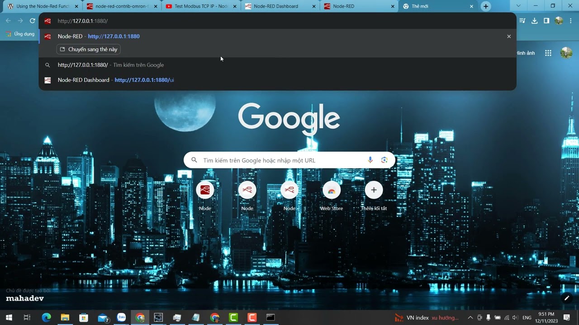This screenshot has height=325, width=579.
Task: Open Task View on the taskbar
Action: [x=27, y=317]
